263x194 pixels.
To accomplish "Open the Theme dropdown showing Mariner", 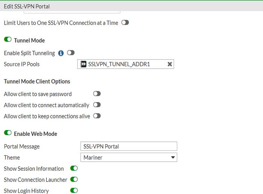I will click(129, 158).
